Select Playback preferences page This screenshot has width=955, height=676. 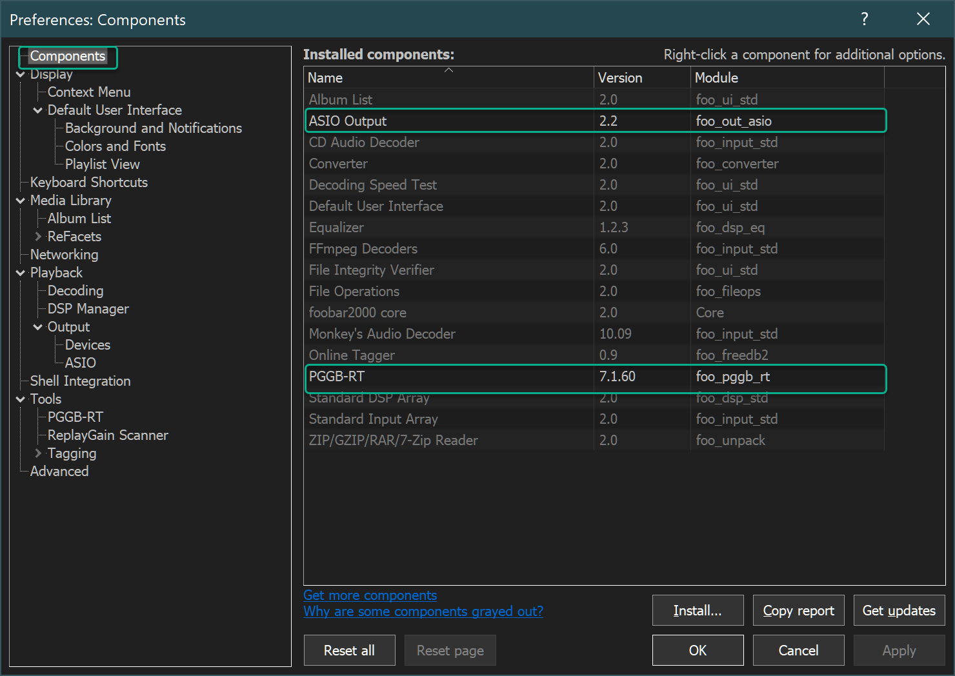[57, 273]
